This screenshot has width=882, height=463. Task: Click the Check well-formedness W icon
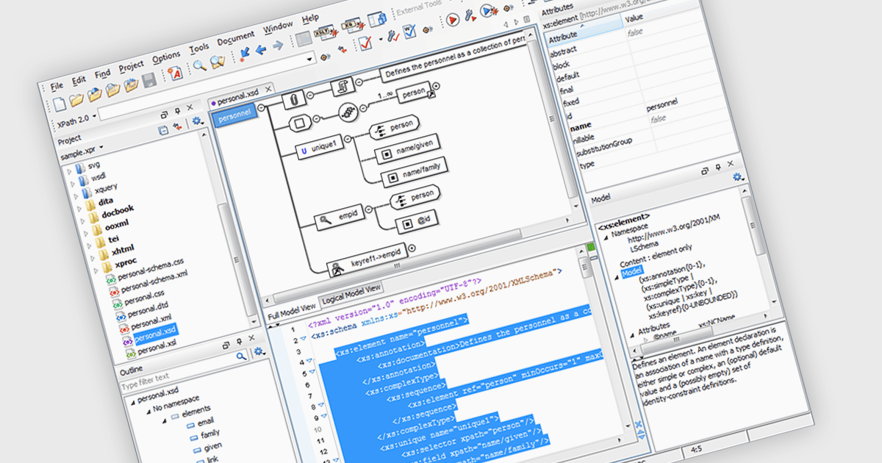coord(410,31)
